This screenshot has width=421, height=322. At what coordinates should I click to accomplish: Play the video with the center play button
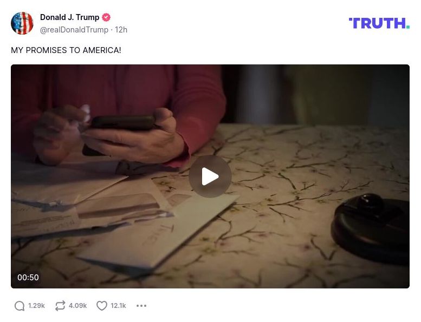[210, 176]
